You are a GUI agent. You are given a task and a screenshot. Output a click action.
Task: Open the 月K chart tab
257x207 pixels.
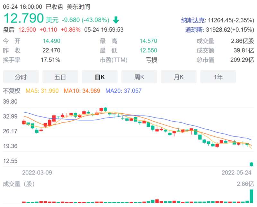point(179,77)
